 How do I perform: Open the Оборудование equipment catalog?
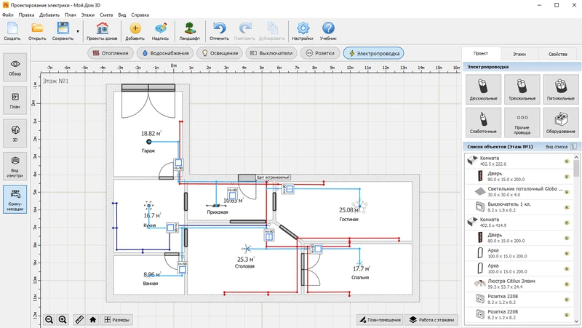560,122
